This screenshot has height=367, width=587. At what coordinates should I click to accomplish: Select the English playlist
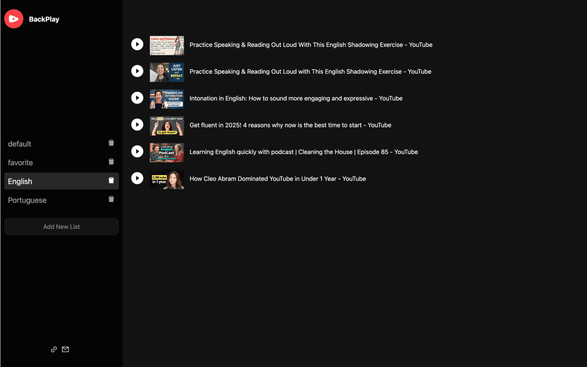click(61, 181)
